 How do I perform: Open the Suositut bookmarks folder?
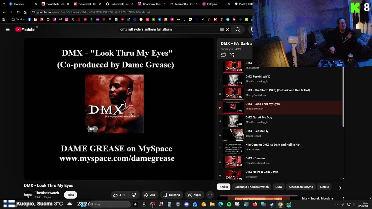point(18,19)
